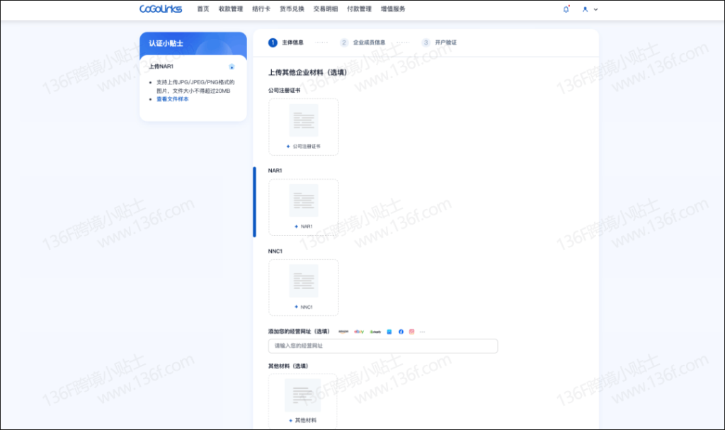Image resolution: width=725 pixels, height=430 pixels.
Task: Go to the 首页 menu
Action: pyautogui.click(x=203, y=9)
